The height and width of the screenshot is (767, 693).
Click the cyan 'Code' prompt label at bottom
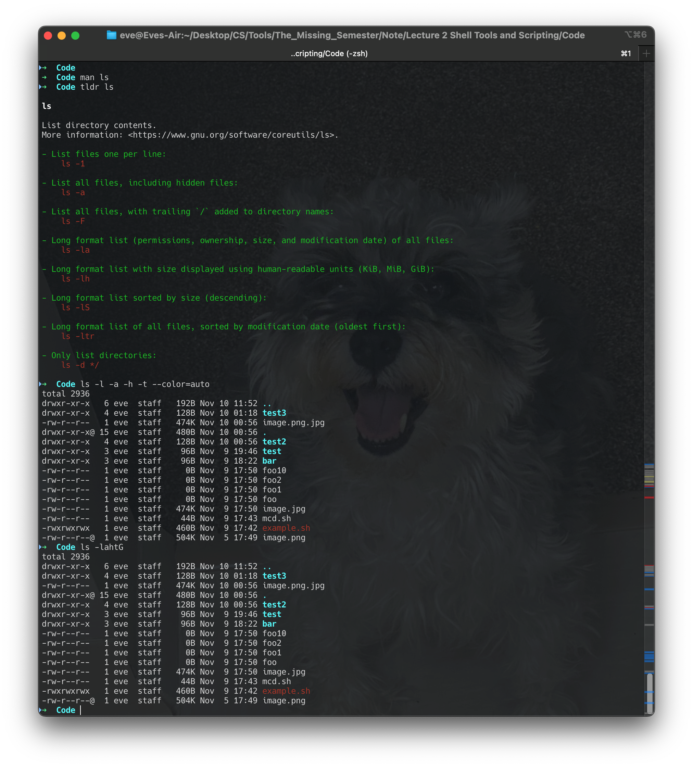pos(65,710)
